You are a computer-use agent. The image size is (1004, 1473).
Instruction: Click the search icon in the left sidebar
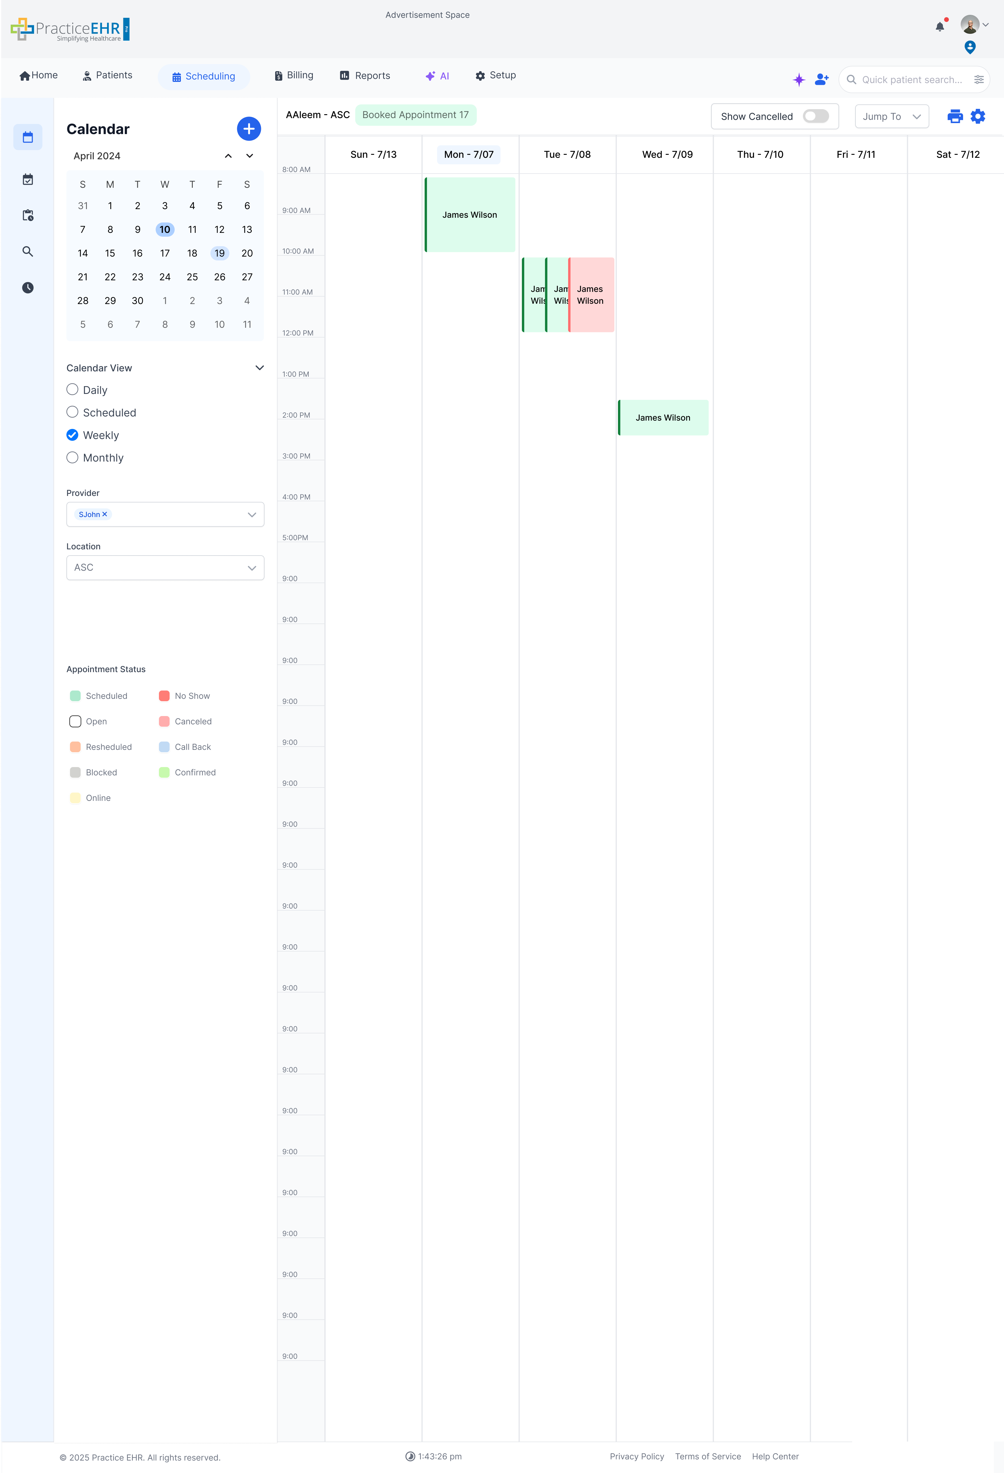[x=28, y=251]
